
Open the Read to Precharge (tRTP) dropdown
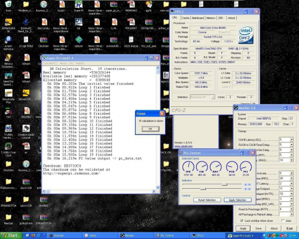click(292, 209)
